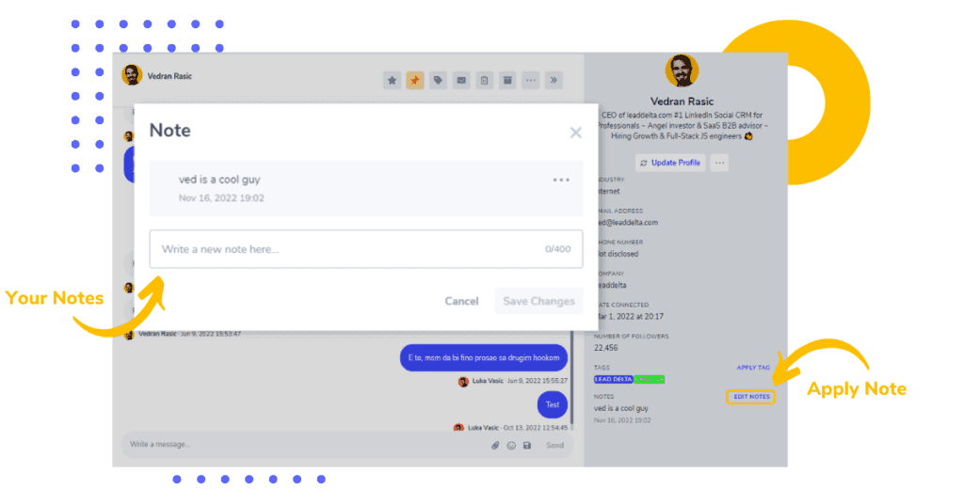Close the Note dialog
The width and height of the screenshot is (964, 504).
575,133
